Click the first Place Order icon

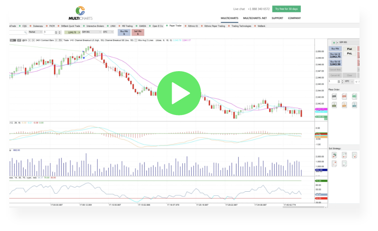(334, 96)
